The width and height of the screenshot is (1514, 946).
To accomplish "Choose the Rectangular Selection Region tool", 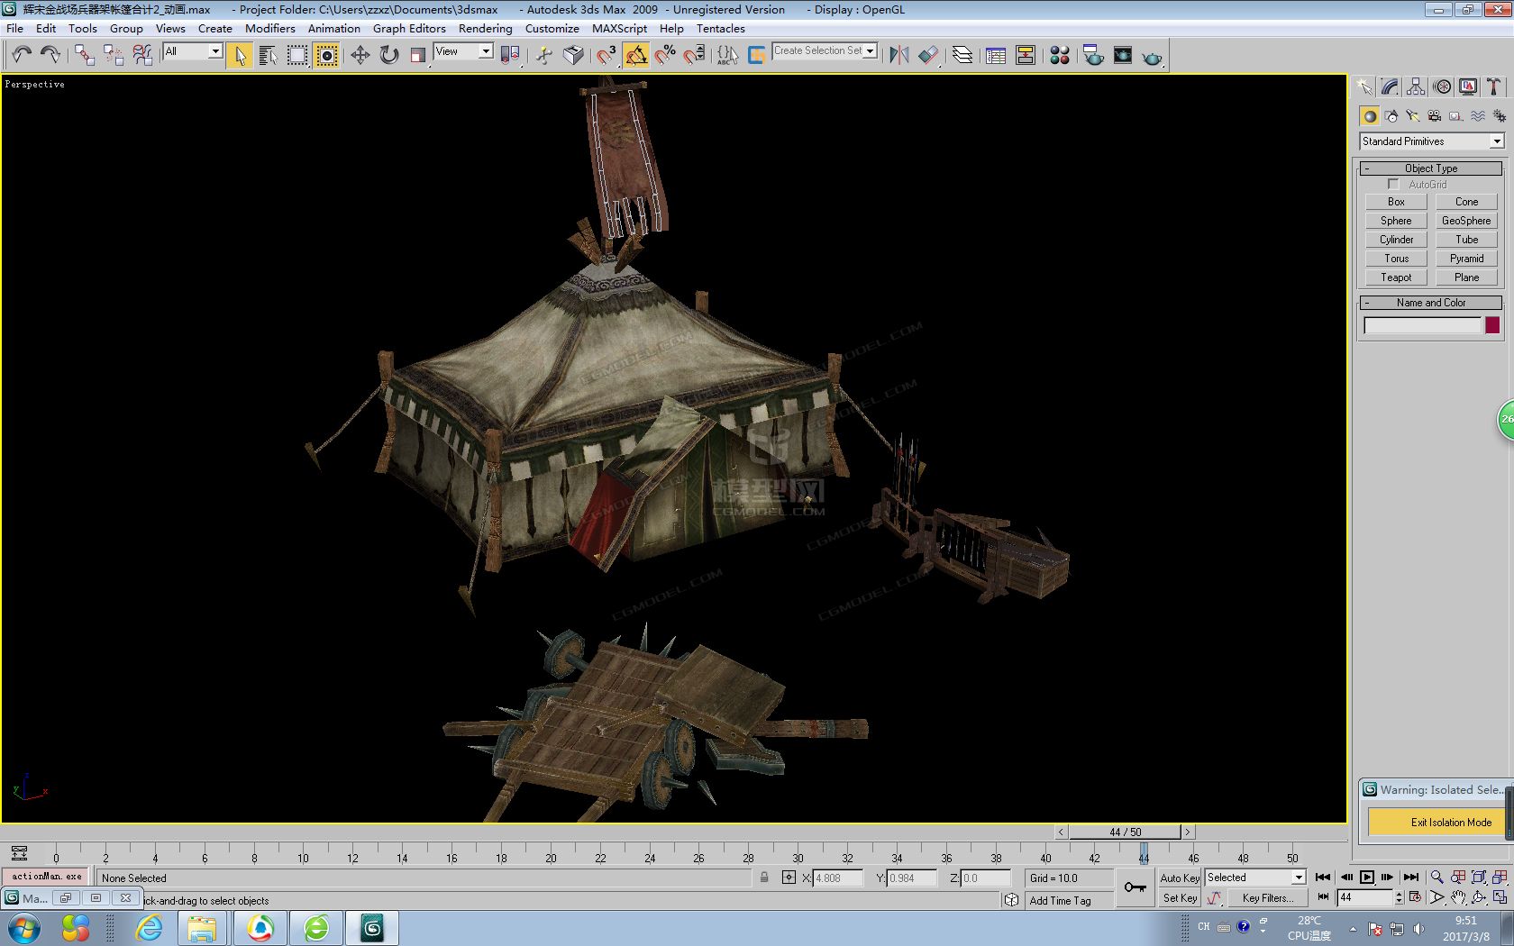I will click(297, 55).
